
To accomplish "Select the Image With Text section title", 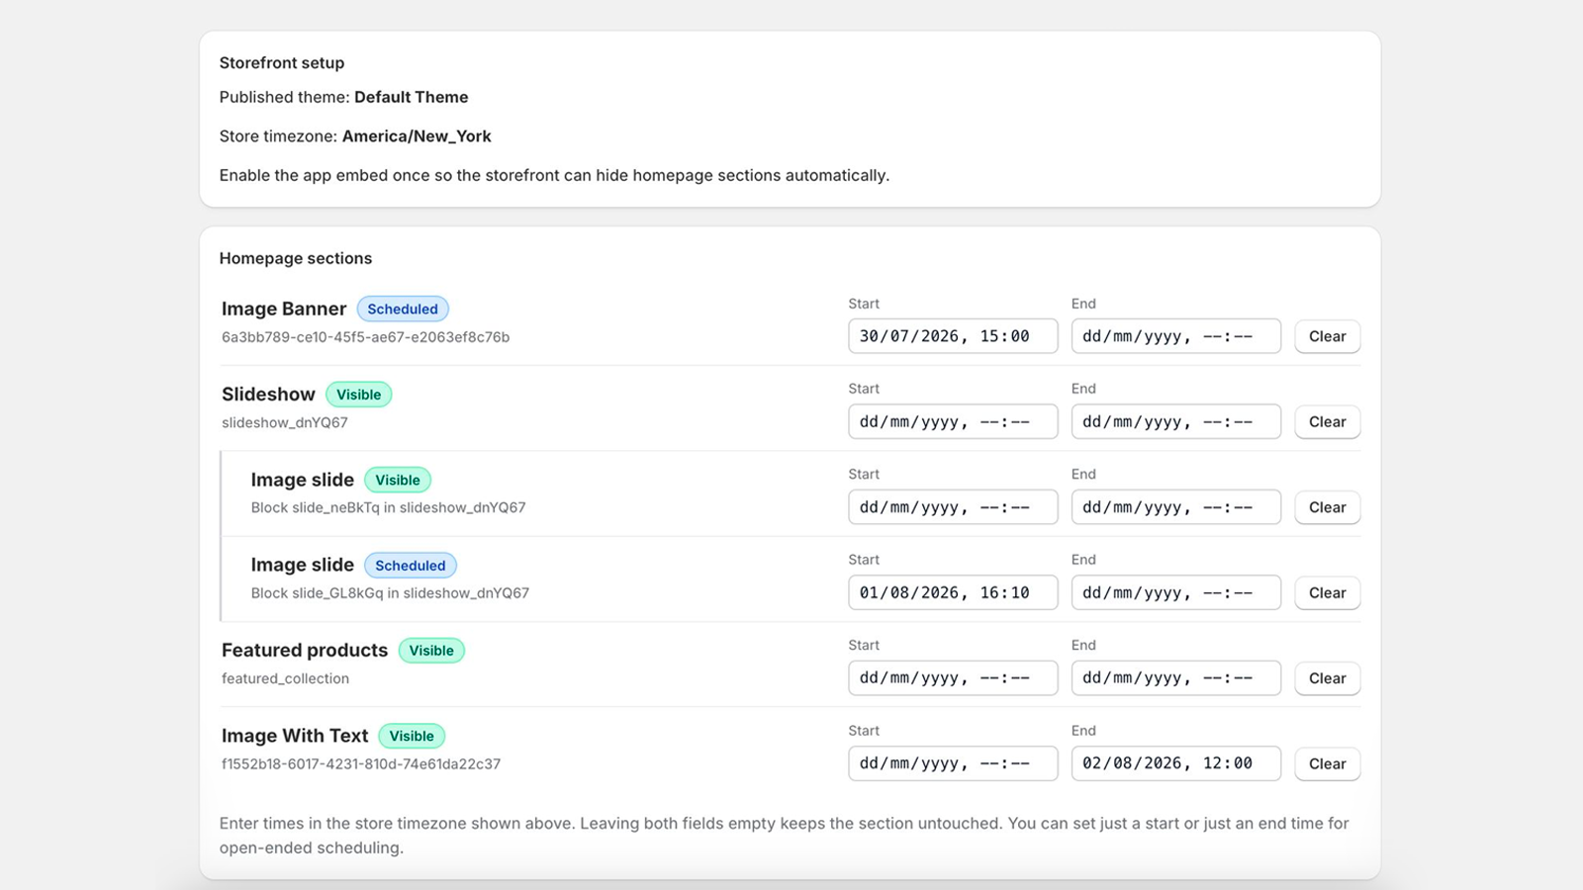I will click(x=295, y=737).
